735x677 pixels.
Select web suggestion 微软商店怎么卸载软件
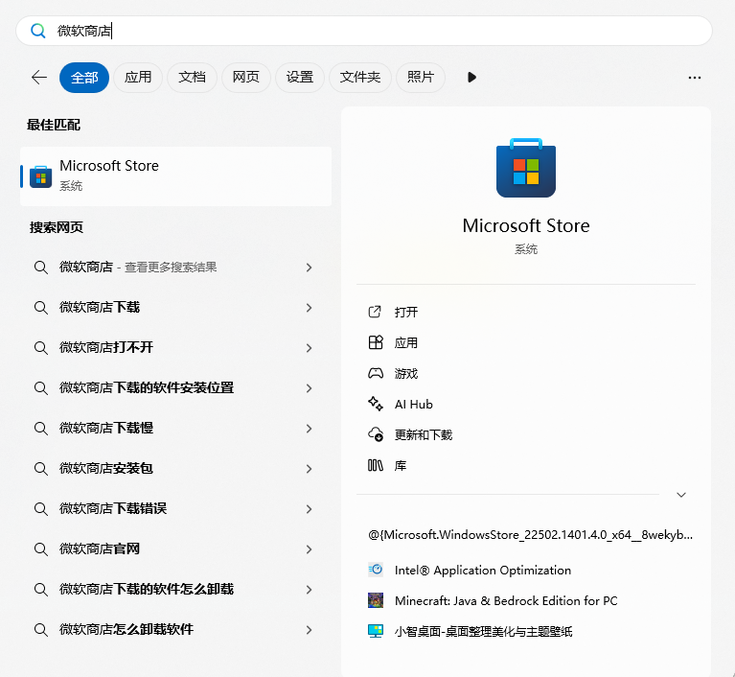[173, 630]
